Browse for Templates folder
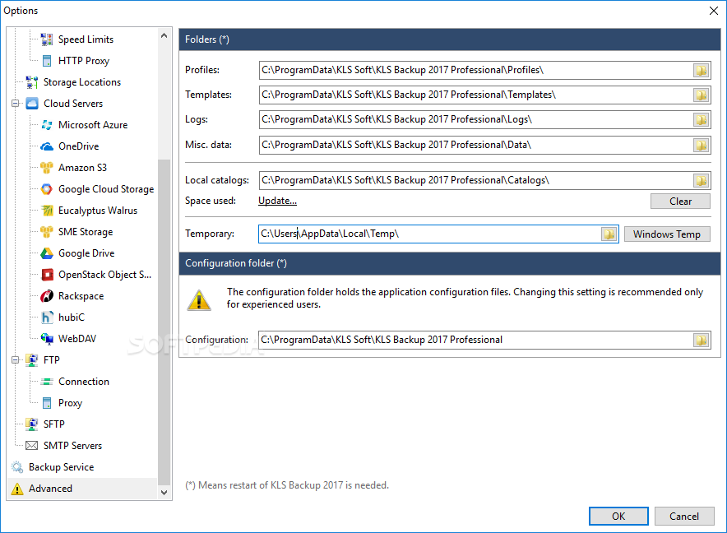This screenshot has width=727, height=533. 701,95
